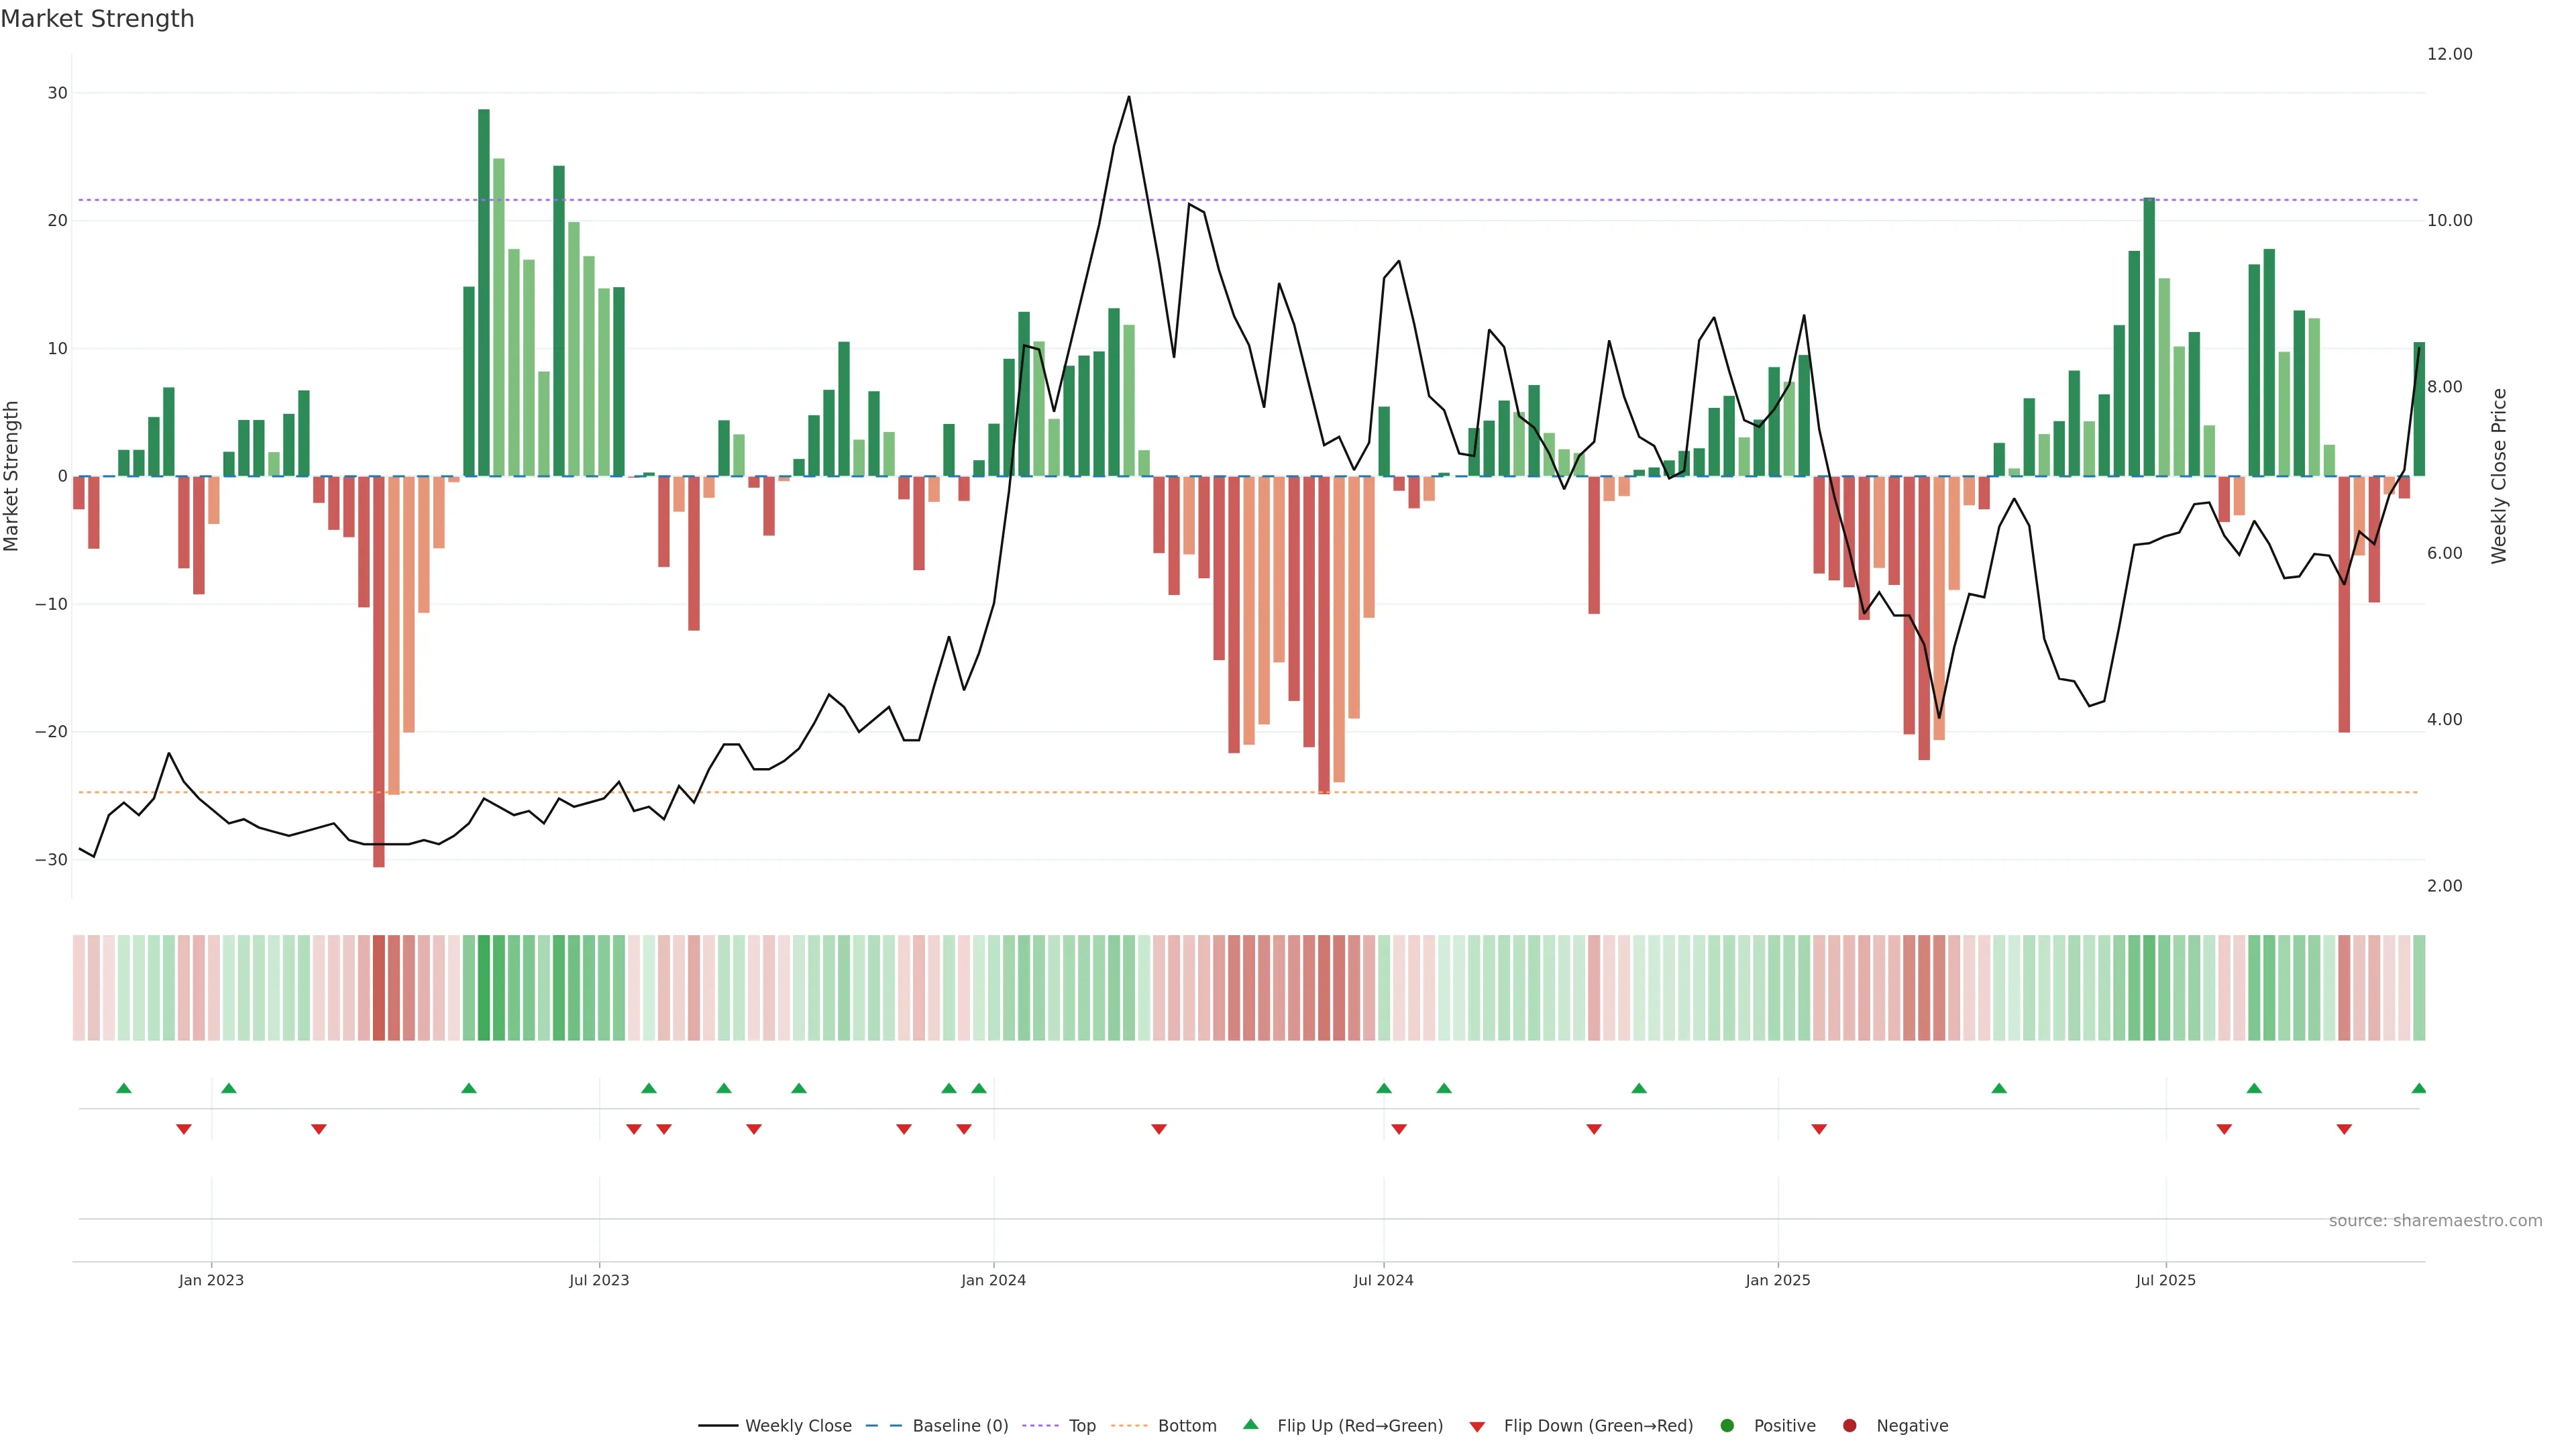Click the source: sharemaestro.com text
This screenshot has height=1449, width=2576.
click(2435, 1220)
